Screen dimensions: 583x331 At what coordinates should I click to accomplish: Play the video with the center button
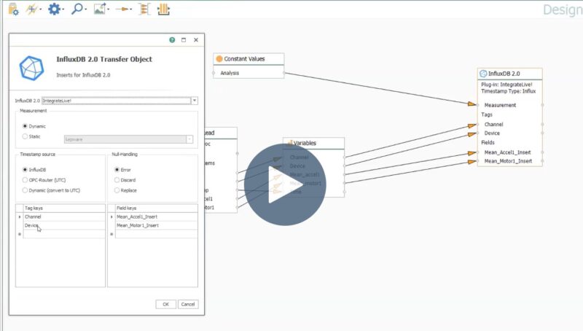(x=285, y=184)
